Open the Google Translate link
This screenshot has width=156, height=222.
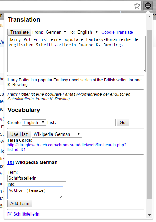pos(117,32)
